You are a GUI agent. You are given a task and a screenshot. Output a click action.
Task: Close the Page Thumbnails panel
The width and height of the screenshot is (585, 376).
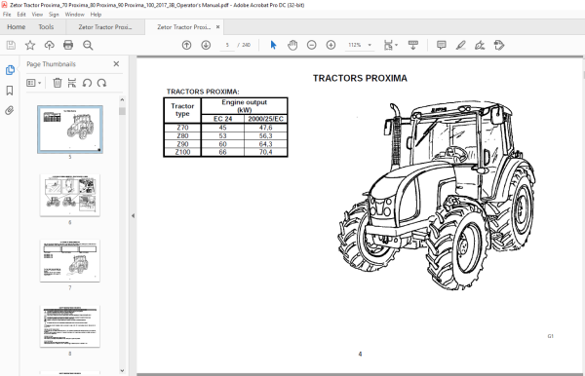[x=116, y=64]
